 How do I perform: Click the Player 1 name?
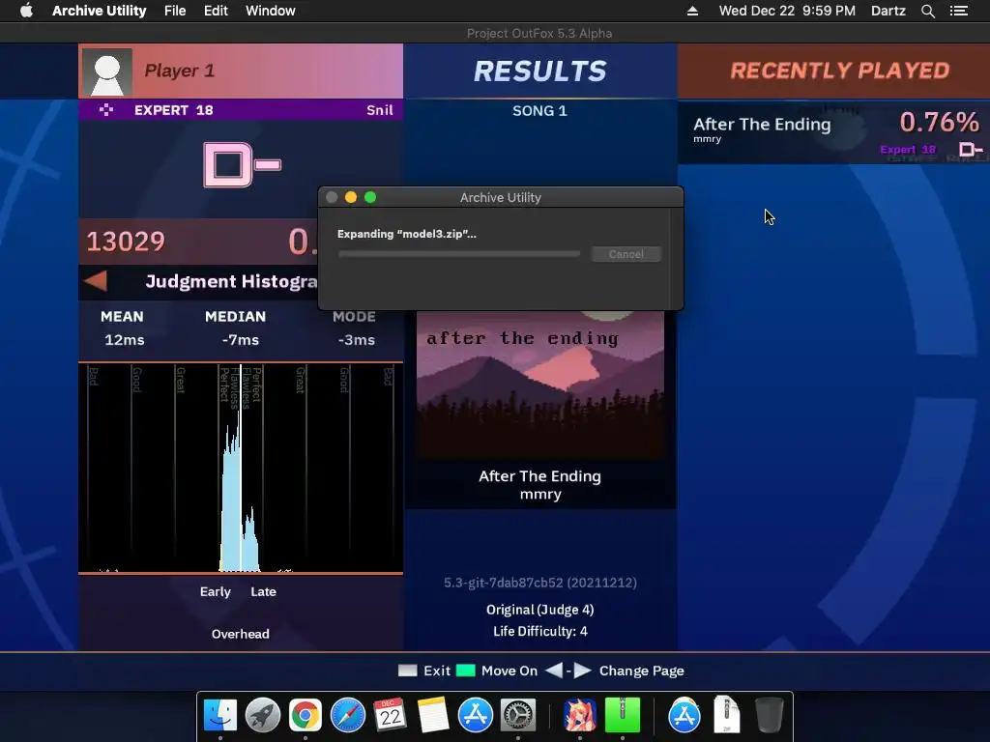pyautogui.click(x=180, y=71)
